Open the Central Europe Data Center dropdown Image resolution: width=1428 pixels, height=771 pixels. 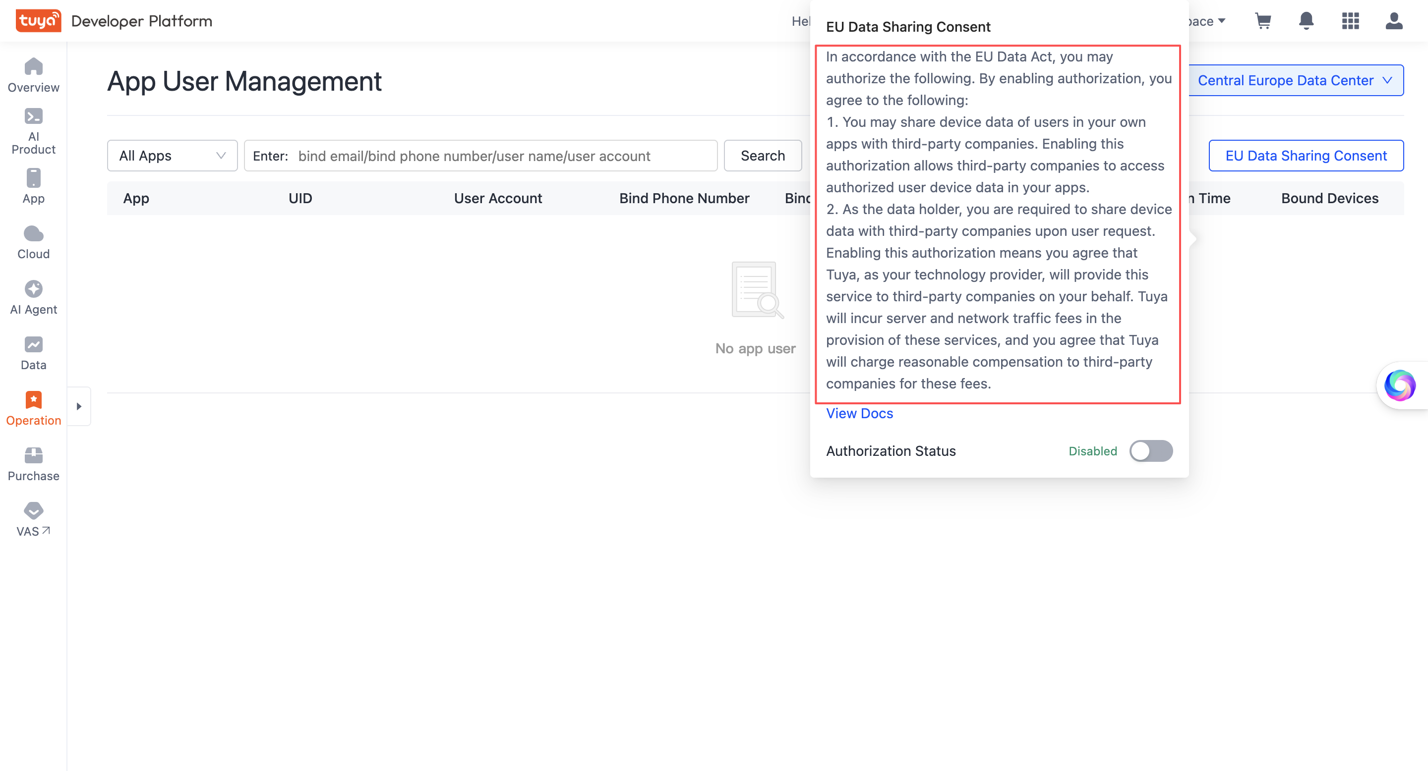(x=1295, y=80)
